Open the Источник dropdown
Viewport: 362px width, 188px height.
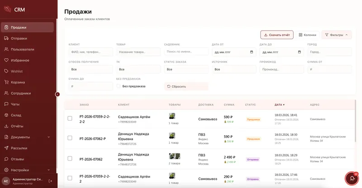234,69
